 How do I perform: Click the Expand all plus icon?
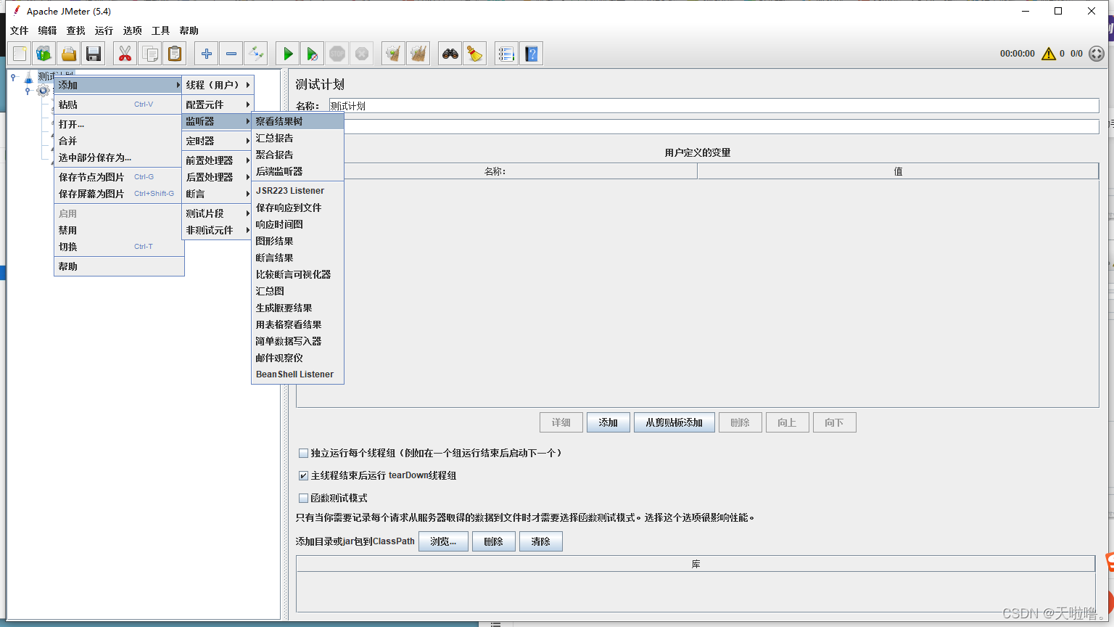click(x=207, y=54)
